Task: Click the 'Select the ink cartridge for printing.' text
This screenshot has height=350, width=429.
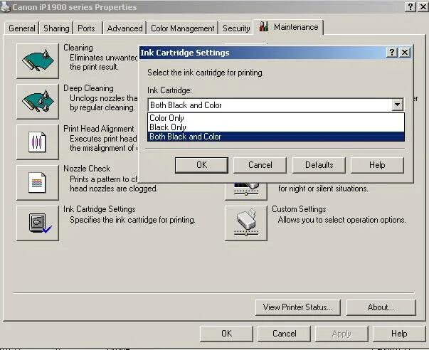Action: (206, 73)
